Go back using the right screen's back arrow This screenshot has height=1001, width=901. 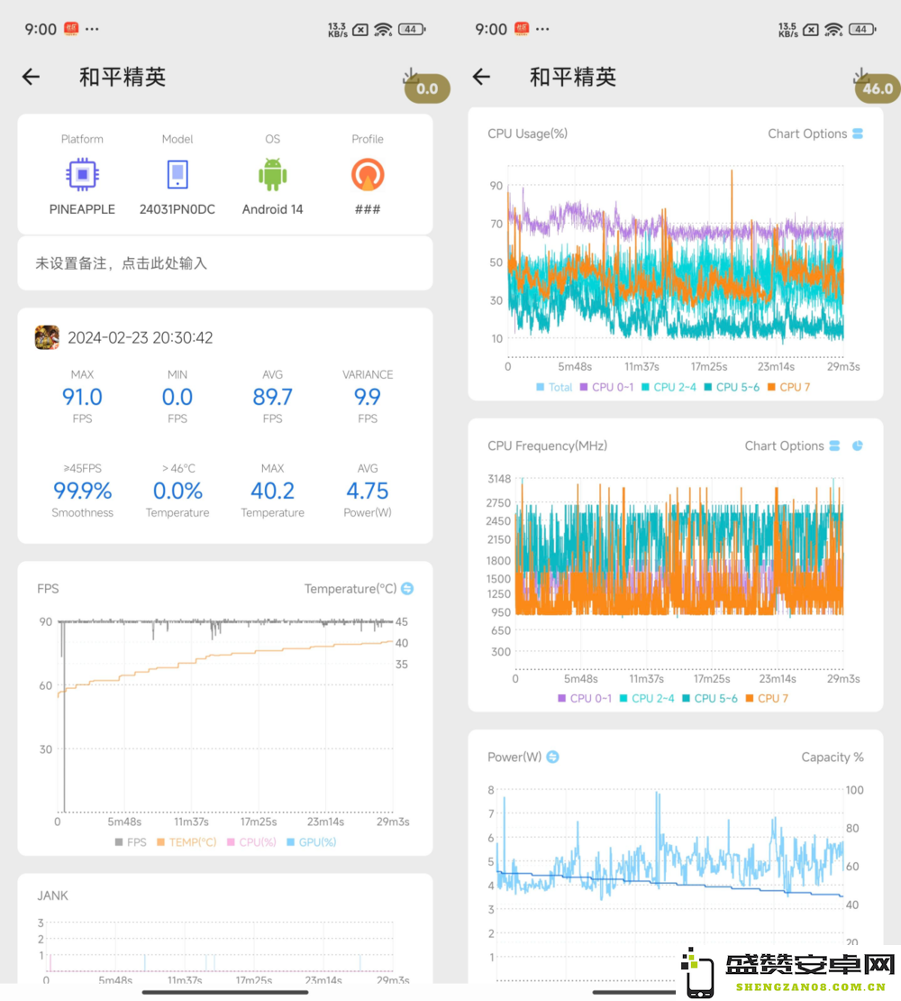(481, 78)
